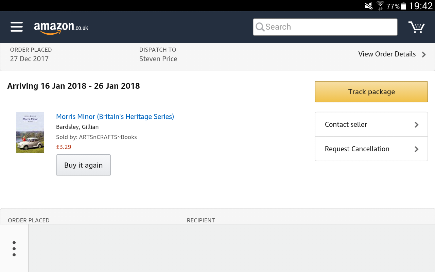Tap the DISPATCH TO label
435x272 pixels.
click(x=158, y=50)
